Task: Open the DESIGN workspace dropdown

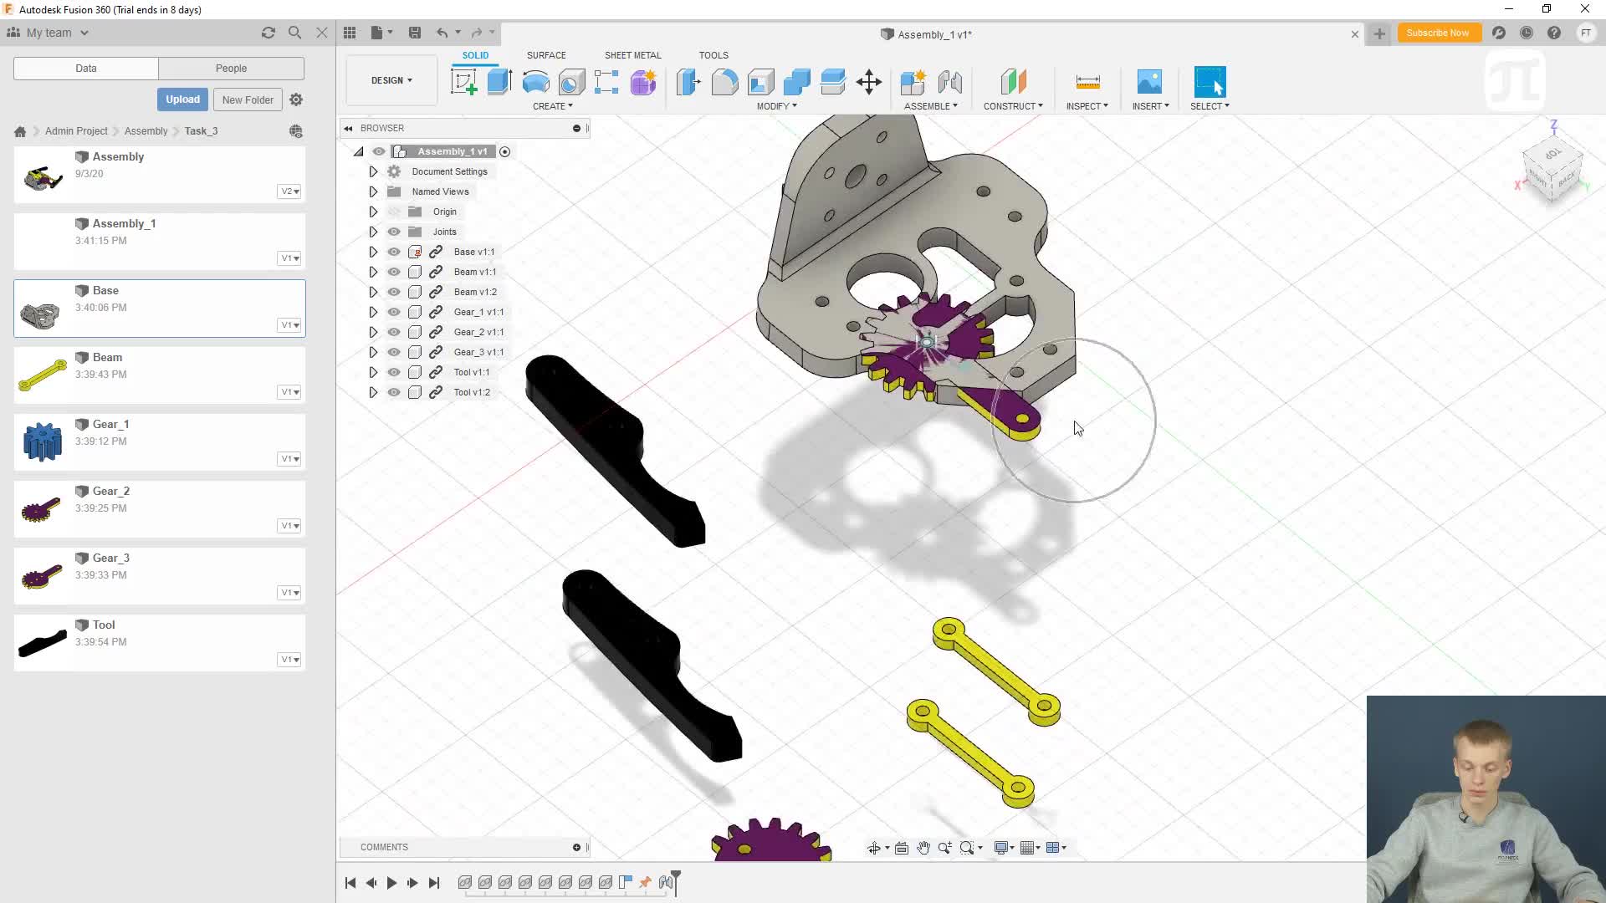Action: [x=391, y=80]
